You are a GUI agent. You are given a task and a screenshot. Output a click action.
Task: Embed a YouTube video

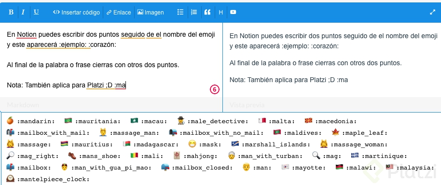(x=233, y=12)
